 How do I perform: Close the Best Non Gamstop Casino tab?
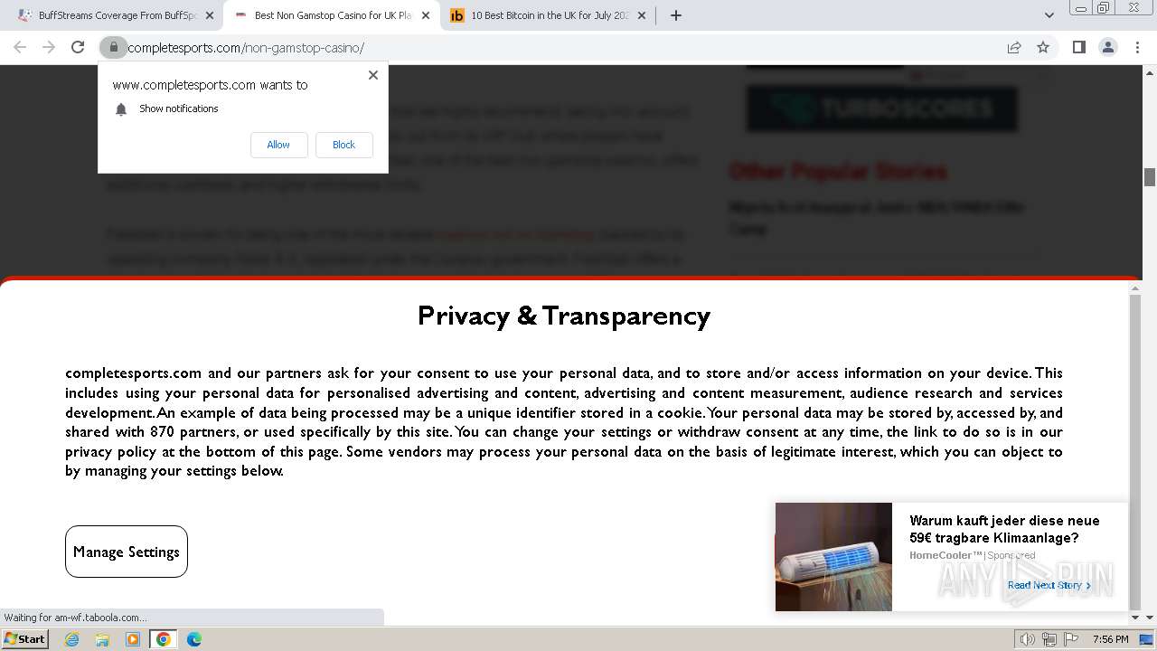point(426,15)
